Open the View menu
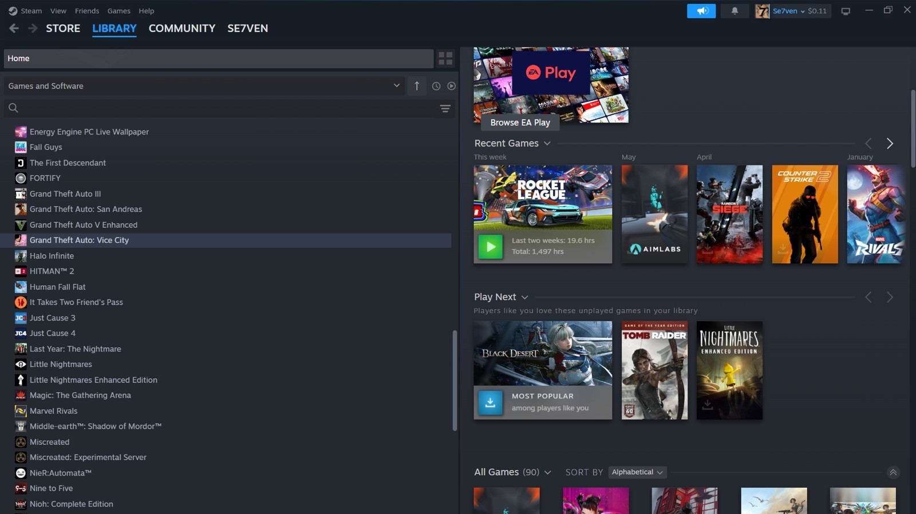The image size is (916, 514). (x=58, y=11)
